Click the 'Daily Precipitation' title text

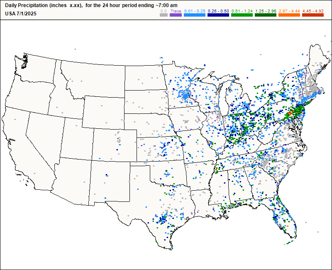pyautogui.click(x=27, y=5)
